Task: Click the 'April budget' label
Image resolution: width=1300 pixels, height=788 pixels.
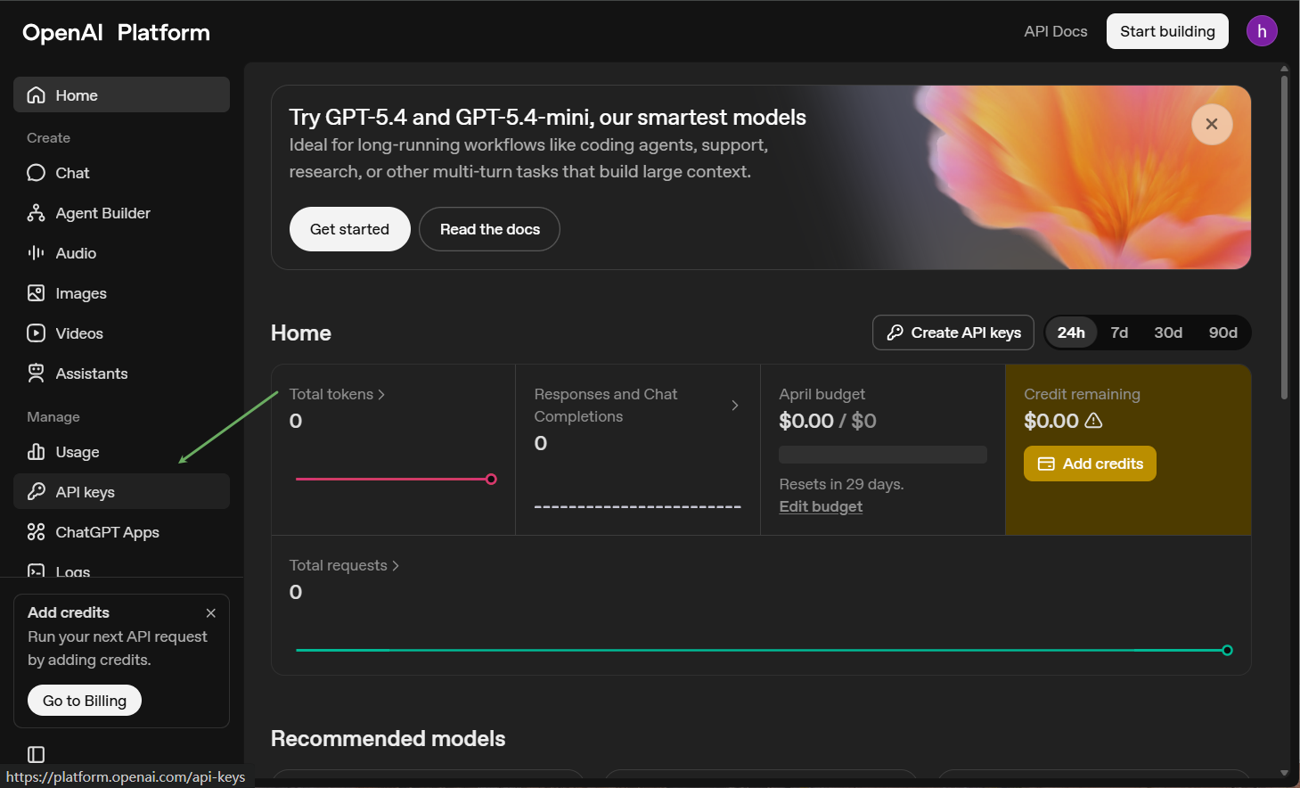Action: [822, 394]
